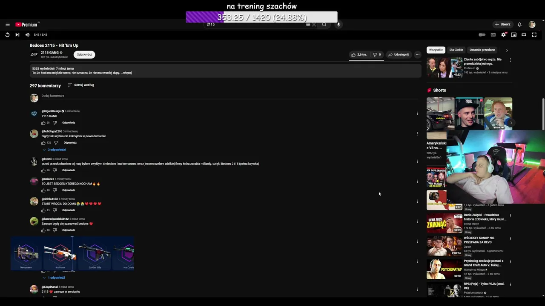The height and width of the screenshot is (306, 545).
Task: Open options menu for @LloydKanal comment
Action: click(417, 289)
